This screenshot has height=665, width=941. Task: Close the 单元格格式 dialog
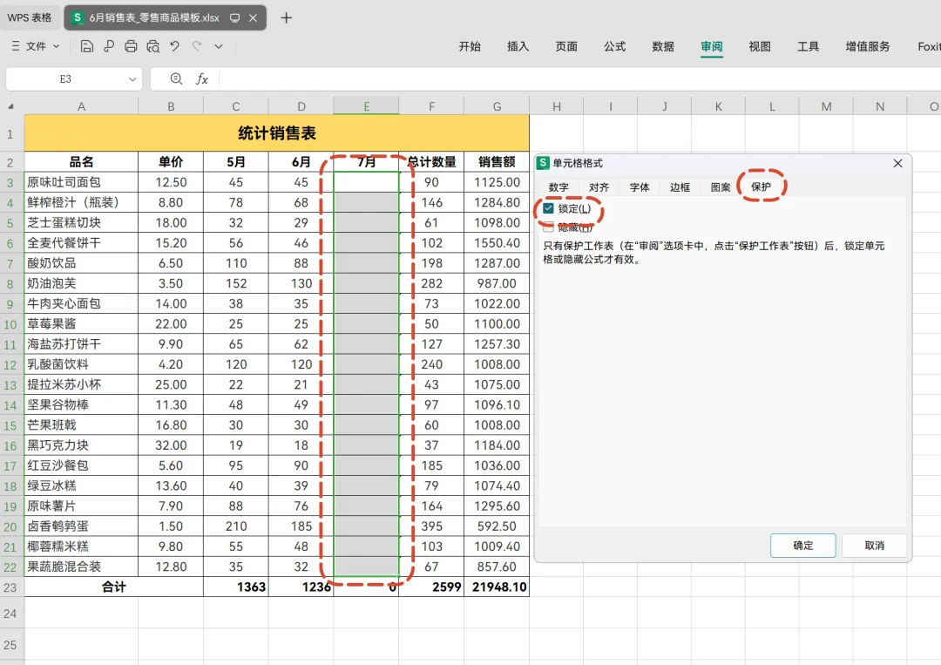coord(897,163)
